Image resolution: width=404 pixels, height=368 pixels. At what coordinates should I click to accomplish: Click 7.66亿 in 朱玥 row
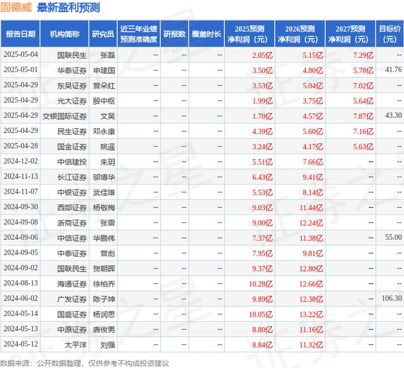click(x=313, y=162)
